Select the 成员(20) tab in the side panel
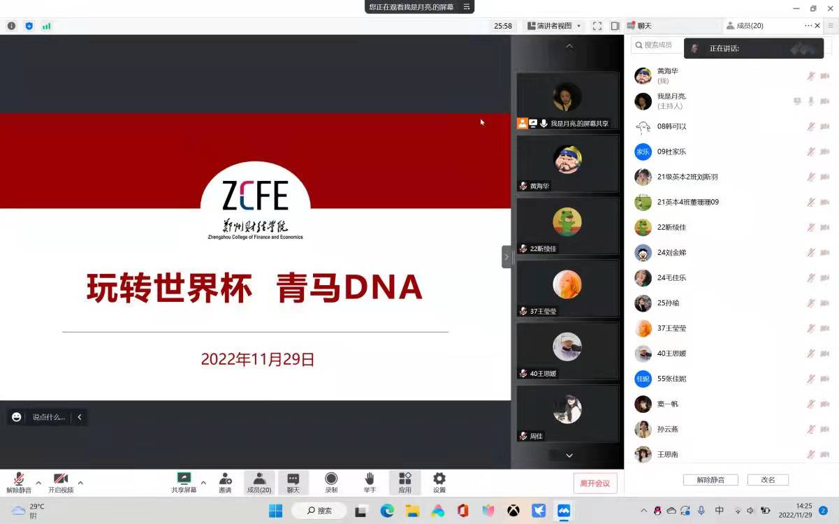 pos(745,26)
